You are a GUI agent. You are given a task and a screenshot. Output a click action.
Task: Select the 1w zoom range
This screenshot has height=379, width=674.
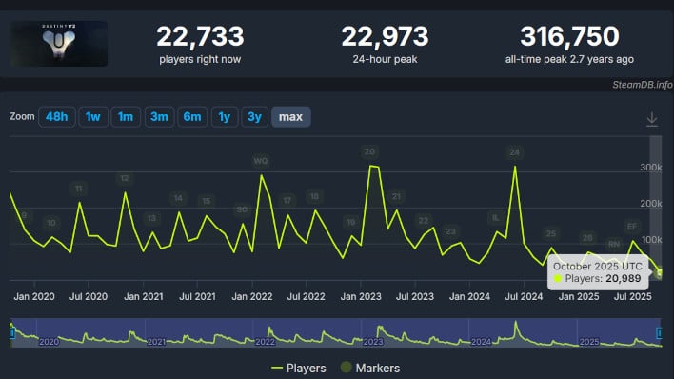point(93,116)
